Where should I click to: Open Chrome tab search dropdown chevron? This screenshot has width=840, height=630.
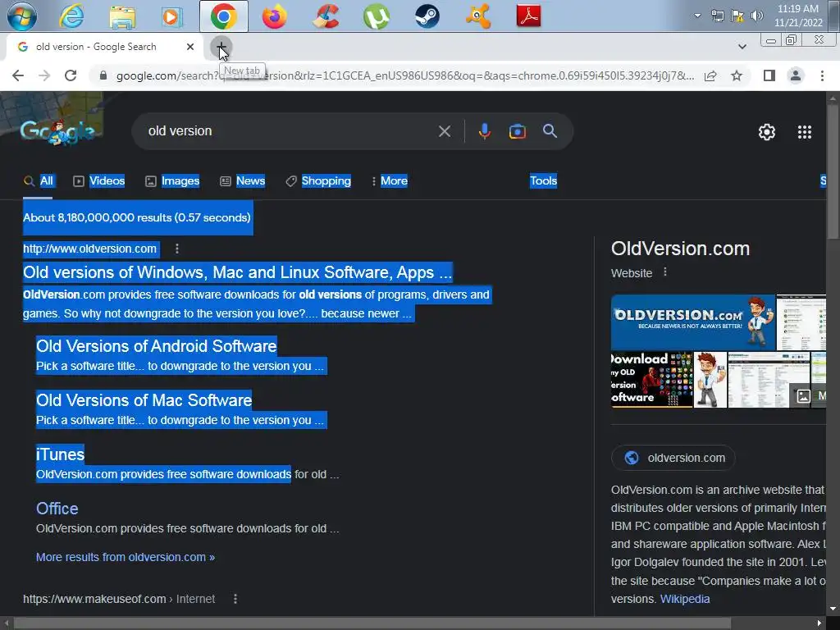tap(742, 47)
